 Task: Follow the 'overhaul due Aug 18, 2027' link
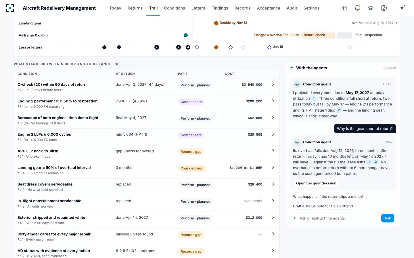click(x=375, y=23)
